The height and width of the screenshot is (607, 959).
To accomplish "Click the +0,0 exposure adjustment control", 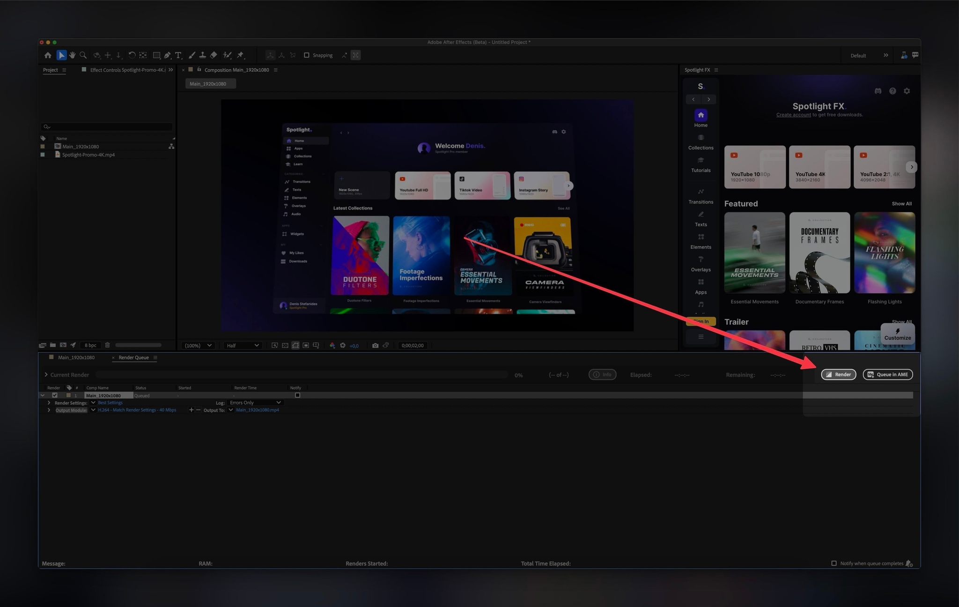I will [354, 345].
